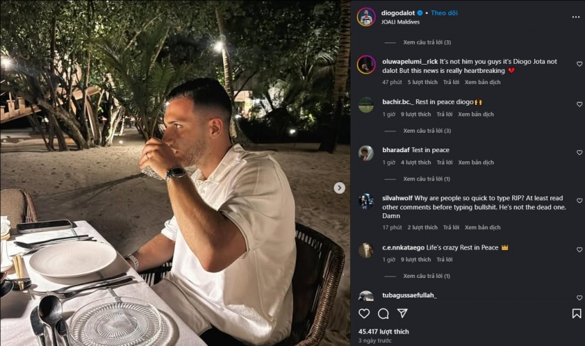Open diogodalot profile picture
585x346 pixels.
coord(366,17)
